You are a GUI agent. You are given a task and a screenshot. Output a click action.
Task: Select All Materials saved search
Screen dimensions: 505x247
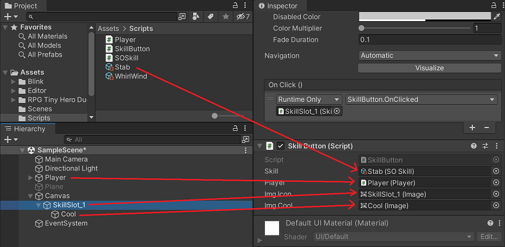coord(48,36)
